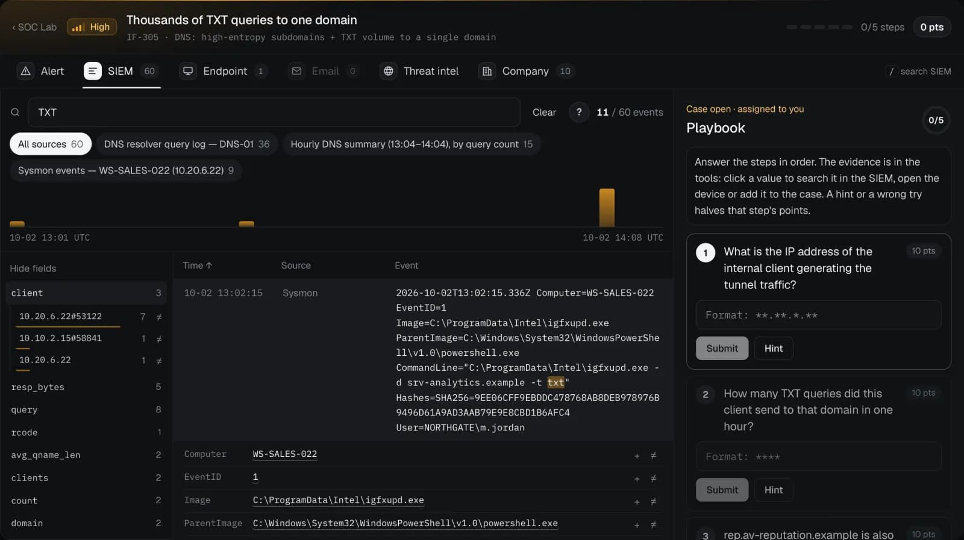Click the 0/5 playbook progress ring
Image resolution: width=964 pixels, height=540 pixels.
pos(936,120)
